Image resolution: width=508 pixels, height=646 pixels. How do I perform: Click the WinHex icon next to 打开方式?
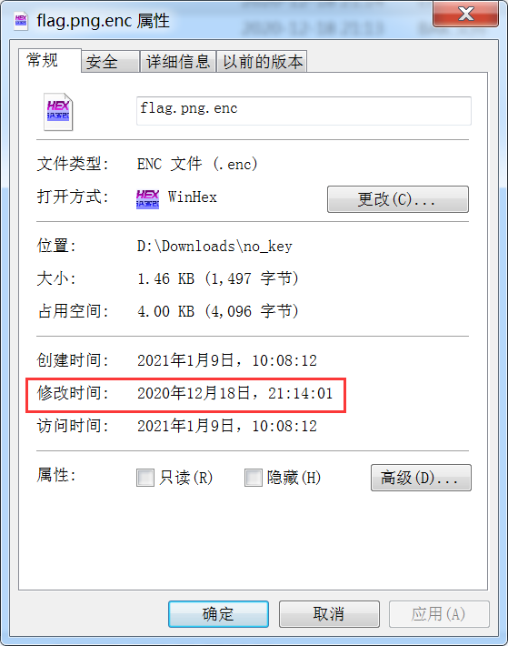[x=147, y=199]
